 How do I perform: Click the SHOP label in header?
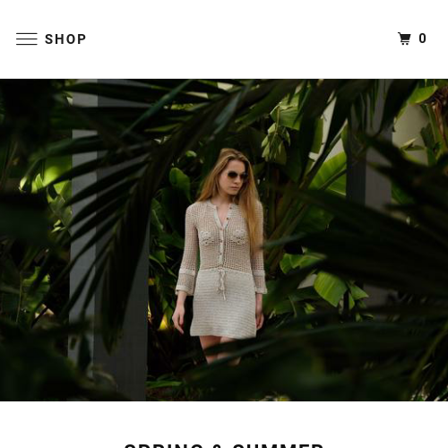click(65, 39)
